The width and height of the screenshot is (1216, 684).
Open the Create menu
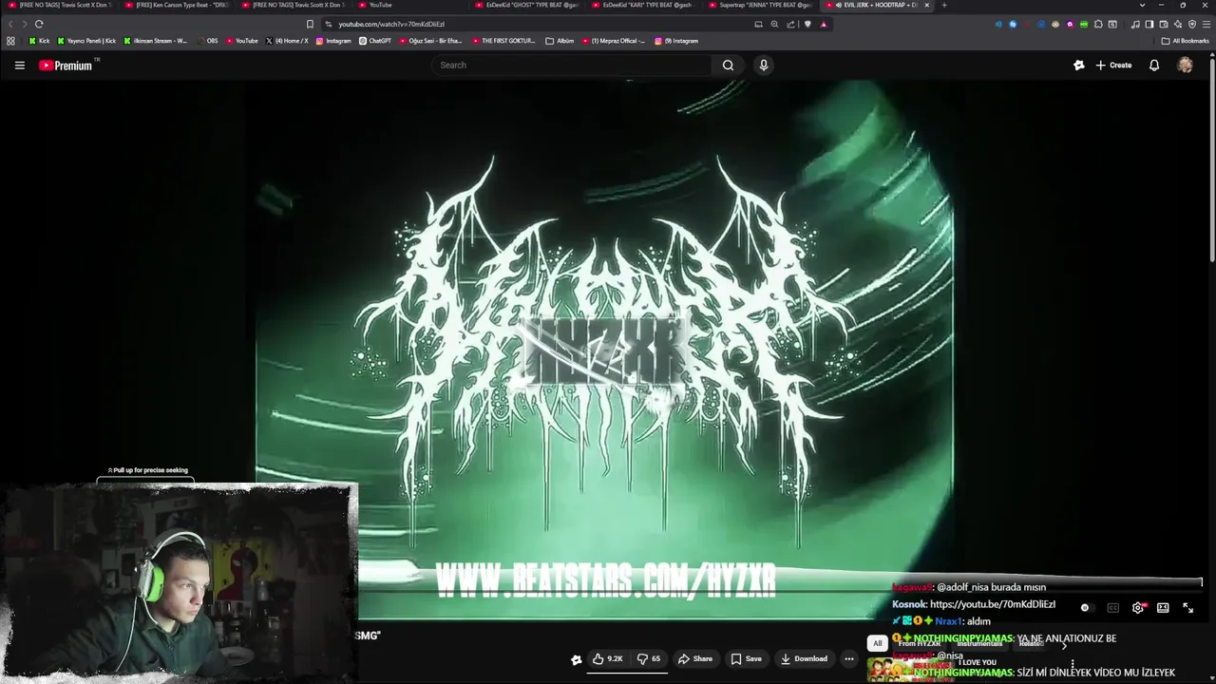[x=1113, y=66]
